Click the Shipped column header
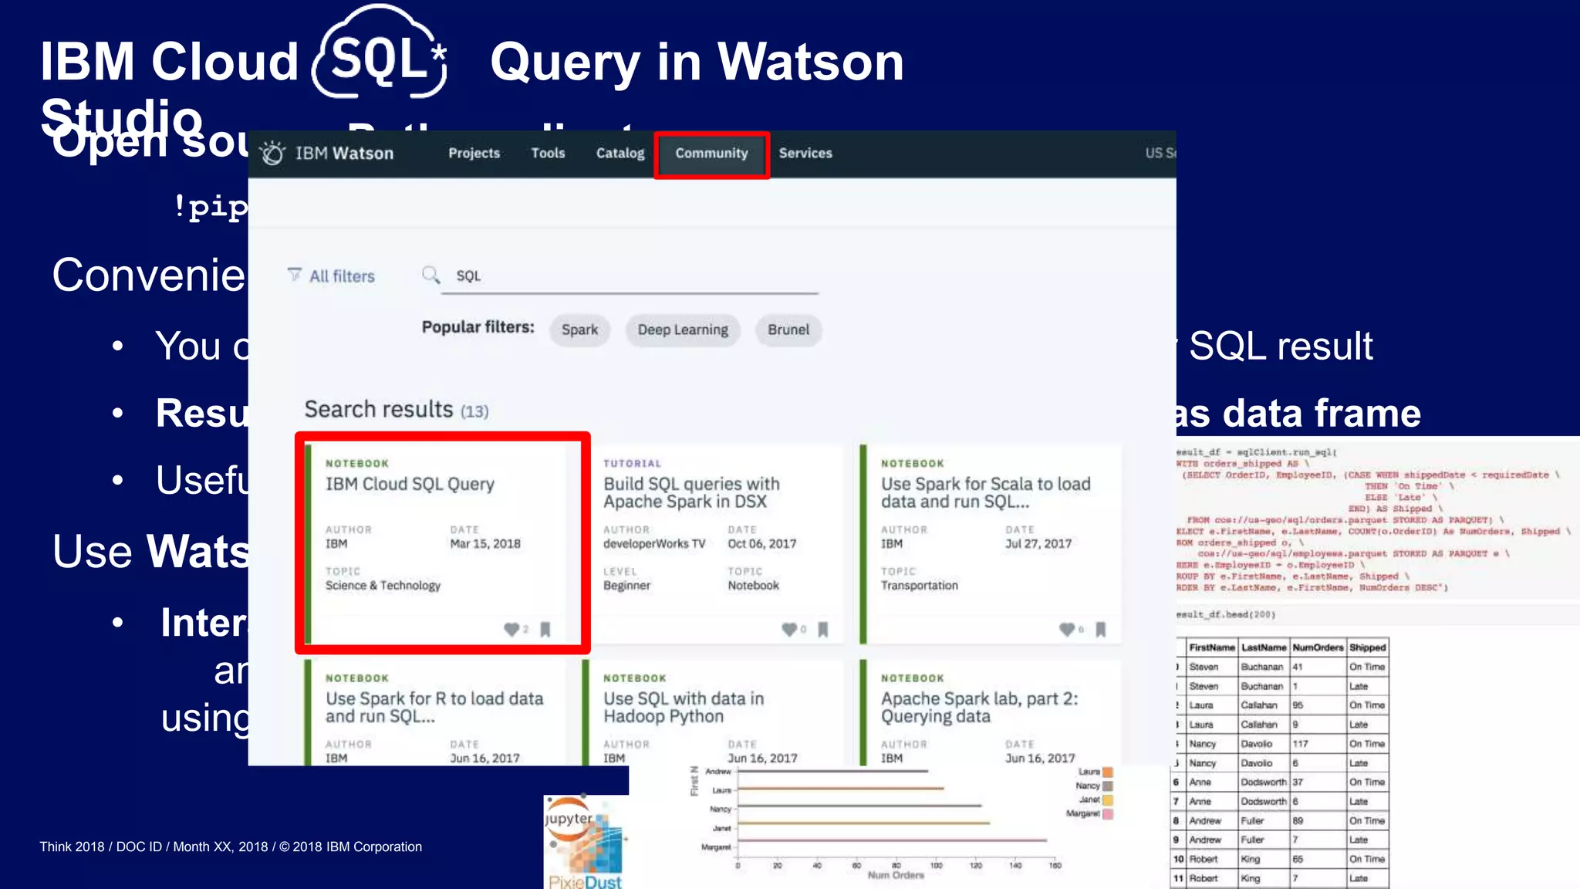This screenshot has width=1580, height=889. pyautogui.click(x=1367, y=647)
